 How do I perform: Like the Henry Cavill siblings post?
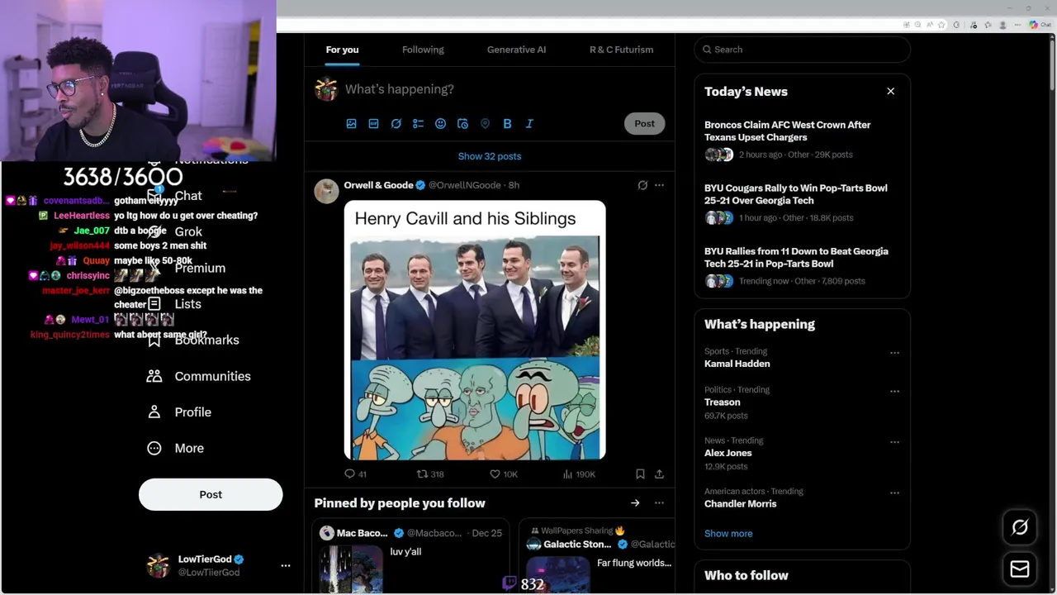coord(504,474)
